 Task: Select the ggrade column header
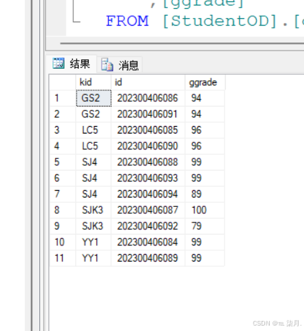(205, 82)
